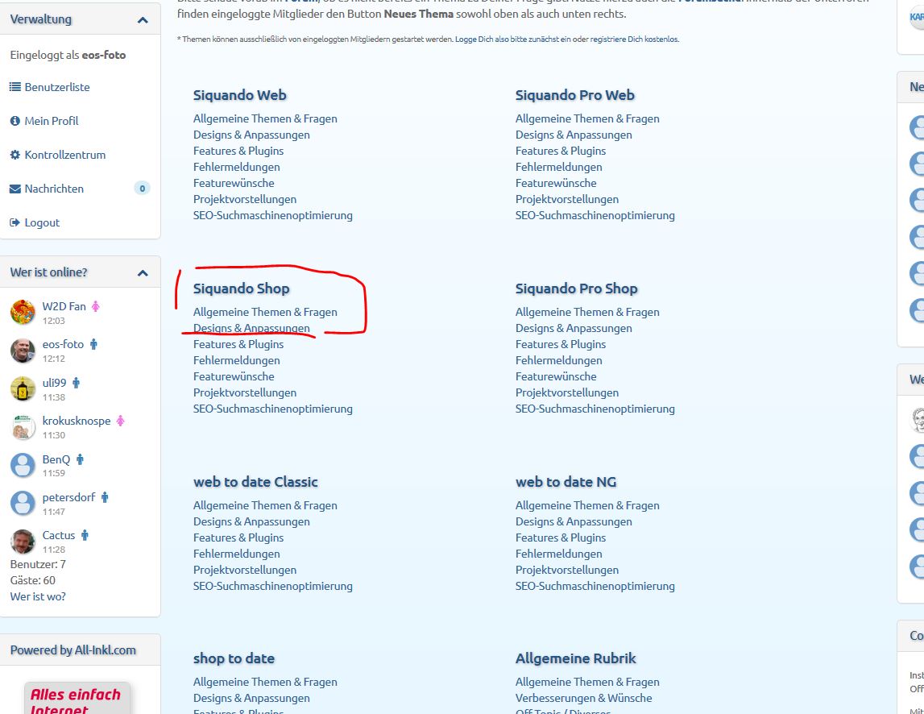Open SEO-Suchmaschinenoptimierung under web to date Classic
Screen dimensions: 924x714
[272, 586]
